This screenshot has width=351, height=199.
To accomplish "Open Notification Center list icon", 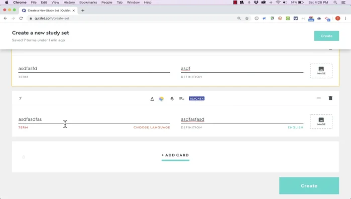I will [343, 2].
